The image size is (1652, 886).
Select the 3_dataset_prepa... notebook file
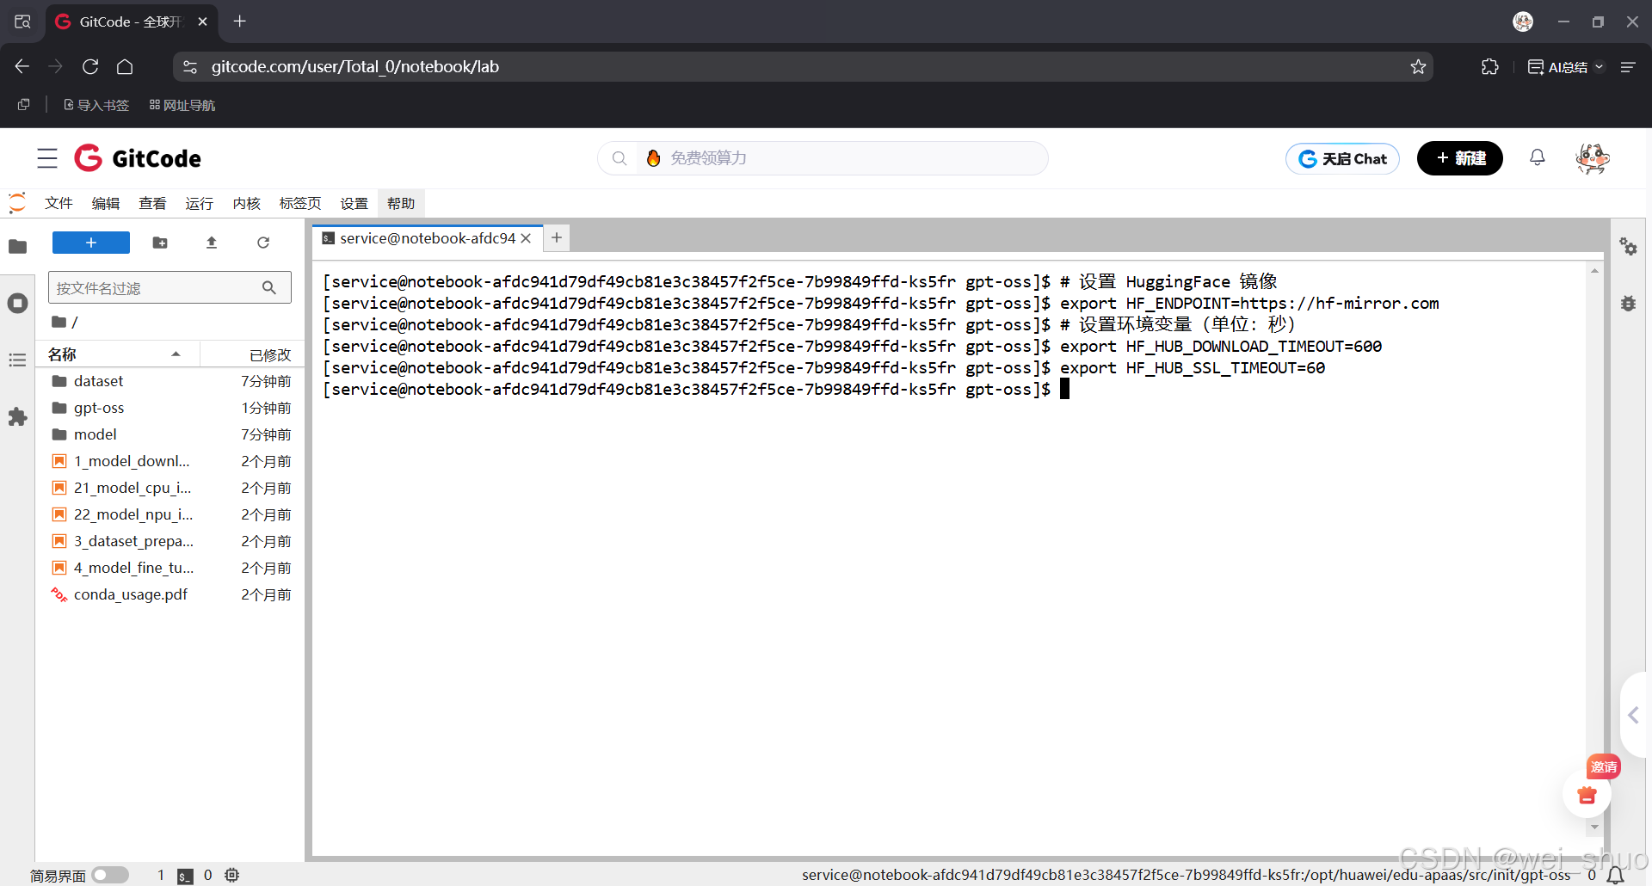point(170,541)
